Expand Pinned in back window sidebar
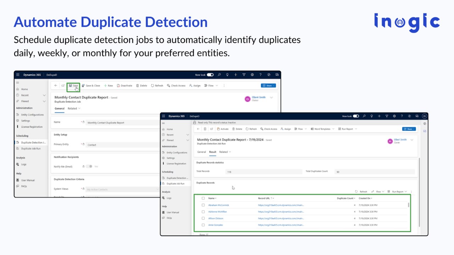The image size is (454, 255). tap(44, 101)
